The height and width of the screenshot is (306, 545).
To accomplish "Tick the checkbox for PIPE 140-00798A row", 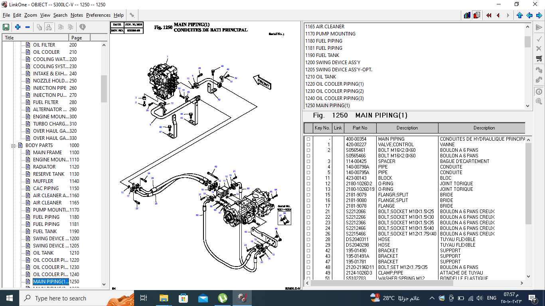I will coord(308,167).
